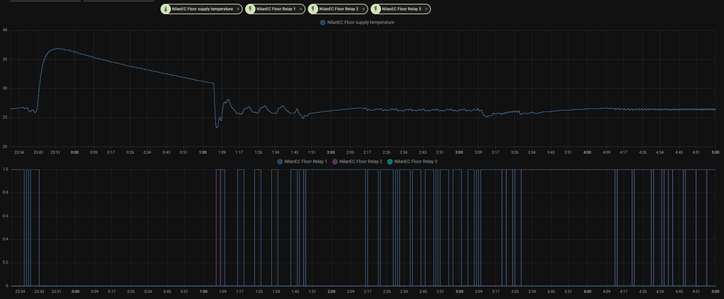Screen dimensions: 724x299
Task: Hide the Floor Relay 2 series via legend
Action: (360, 162)
